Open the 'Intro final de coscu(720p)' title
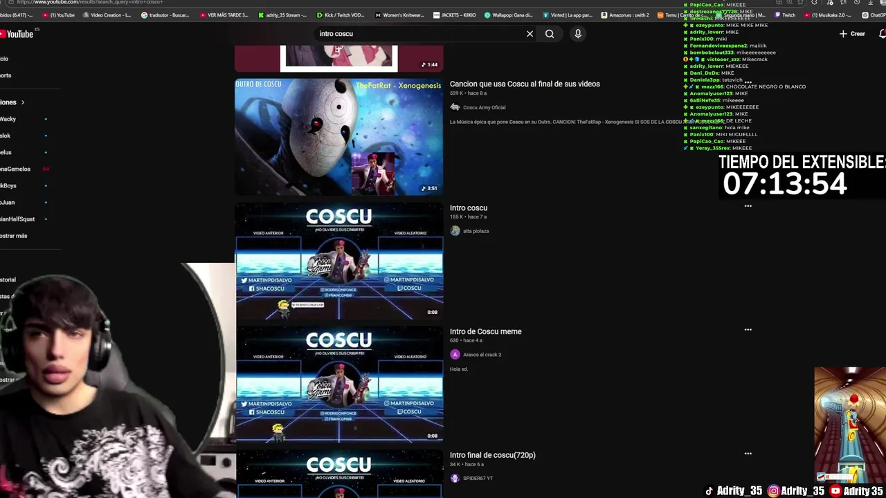886x498 pixels. coord(493,455)
